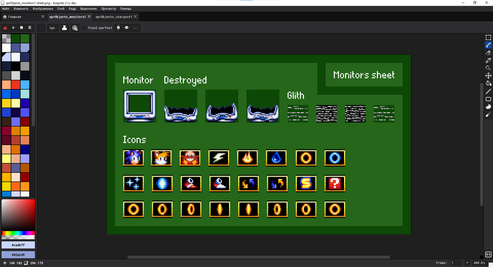Pick a shade in the red color picker
This screenshot has height=267, width=493.
pyautogui.click(x=18, y=215)
